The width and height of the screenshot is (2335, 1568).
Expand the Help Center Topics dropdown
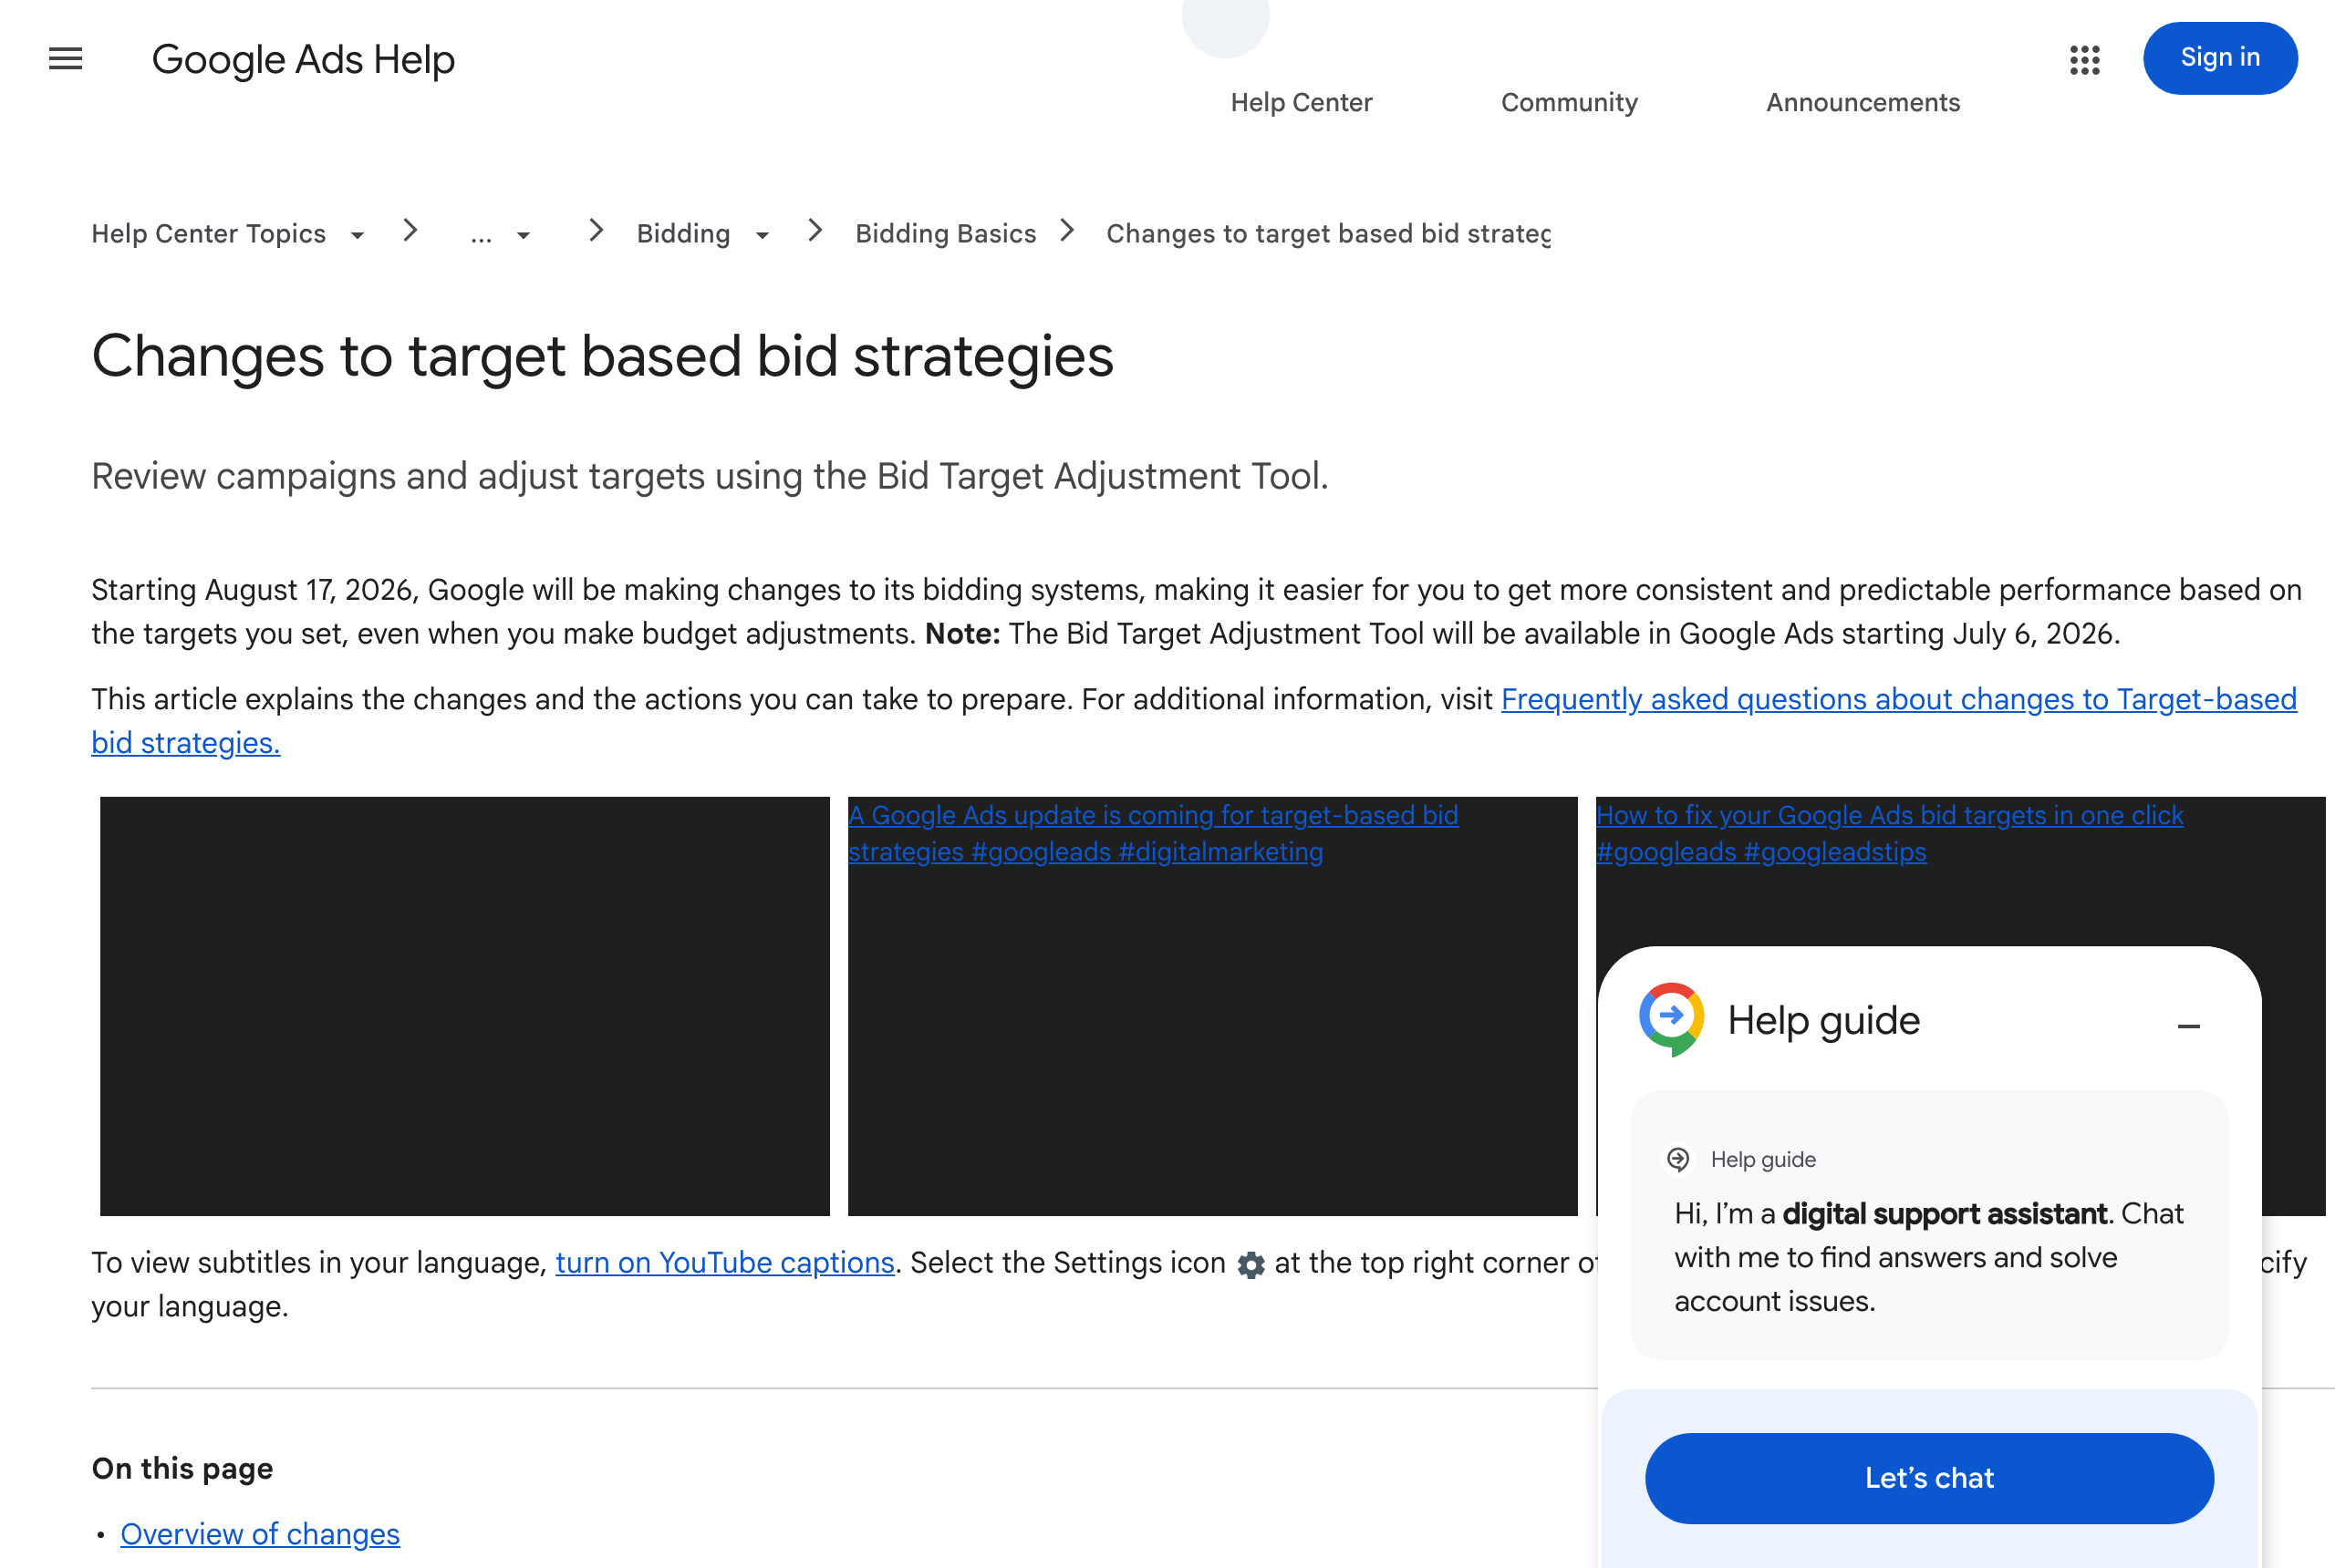[x=358, y=235]
